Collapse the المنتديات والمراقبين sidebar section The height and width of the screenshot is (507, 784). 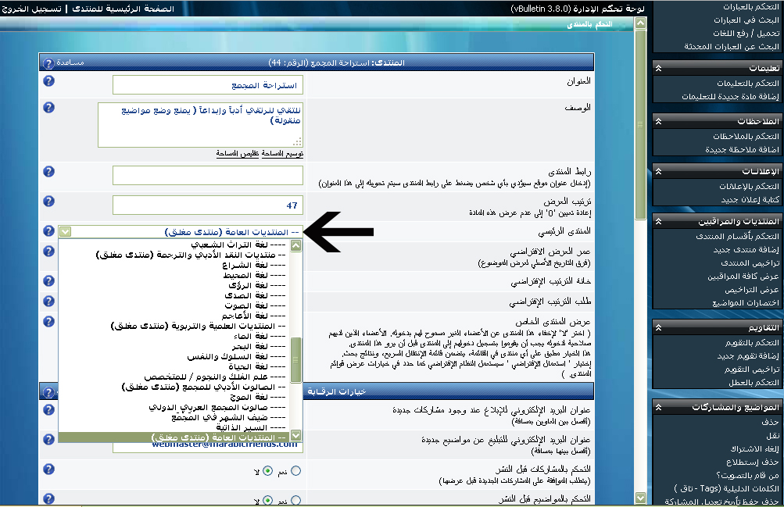coord(659,221)
